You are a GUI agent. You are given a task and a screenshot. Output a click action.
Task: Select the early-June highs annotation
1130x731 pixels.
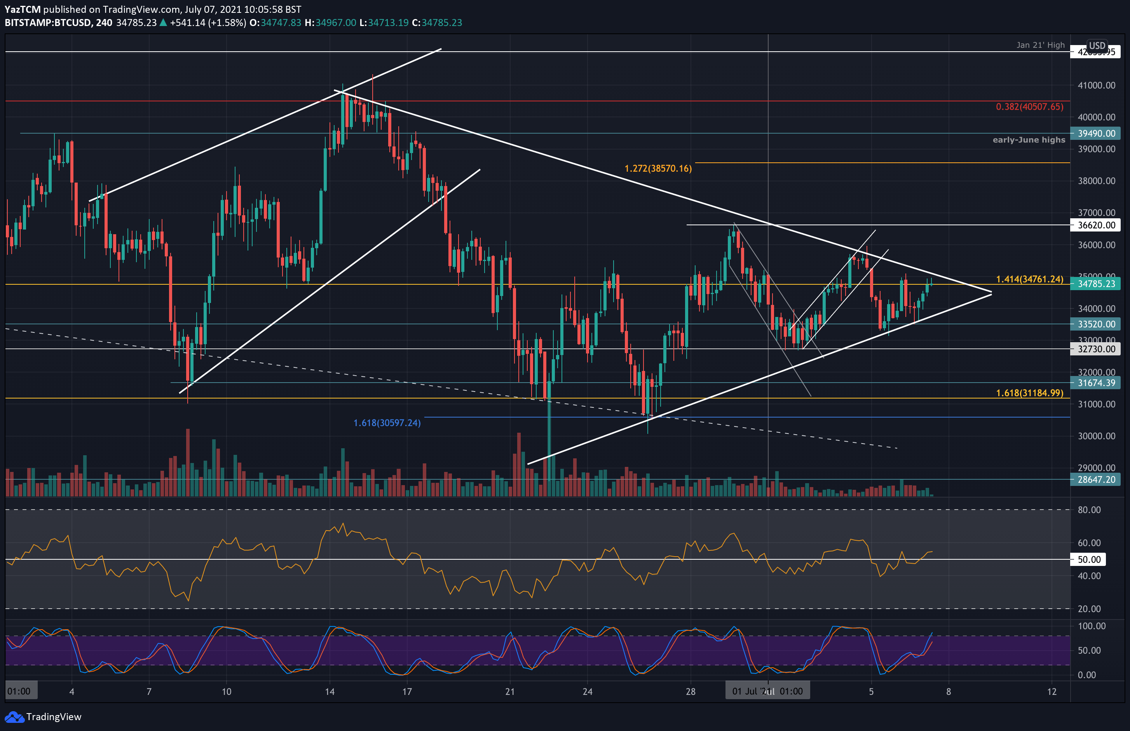click(x=1029, y=140)
